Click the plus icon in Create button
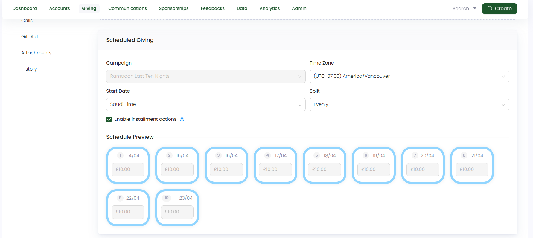This screenshot has width=533, height=238. click(x=490, y=8)
